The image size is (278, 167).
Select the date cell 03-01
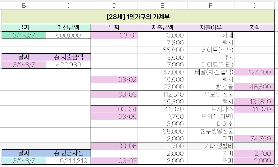point(114,35)
